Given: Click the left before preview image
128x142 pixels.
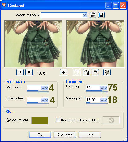Looking at the screenshot, I should coord(33,44).
